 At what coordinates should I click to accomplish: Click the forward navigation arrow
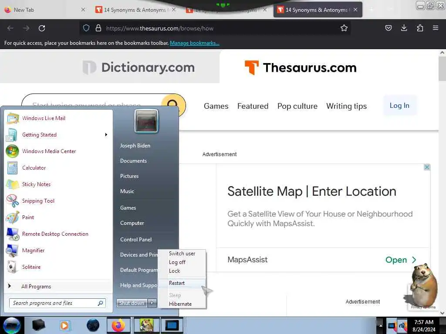click(26, 28)
